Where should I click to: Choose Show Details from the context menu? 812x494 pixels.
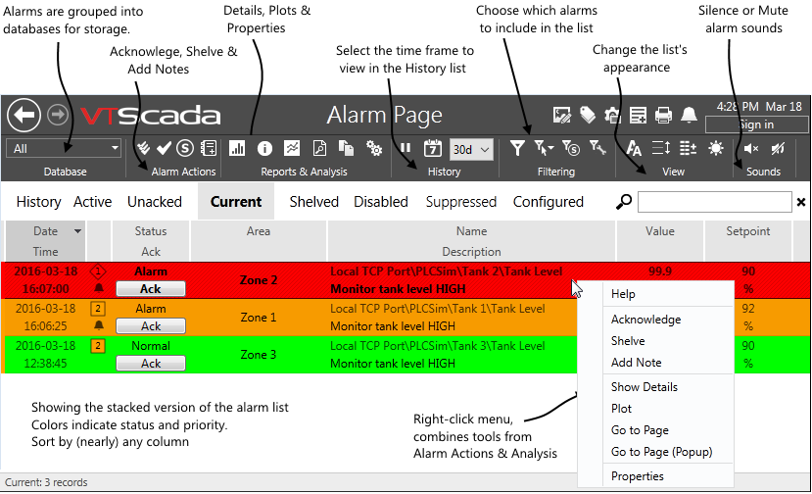click(x=644, y=387)
